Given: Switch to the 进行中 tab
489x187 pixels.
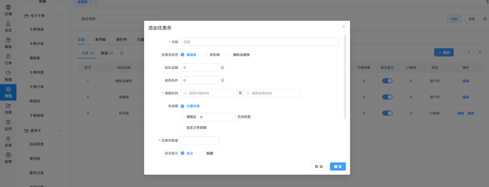Looking at the screenshot, I should [x=121, y=40].
